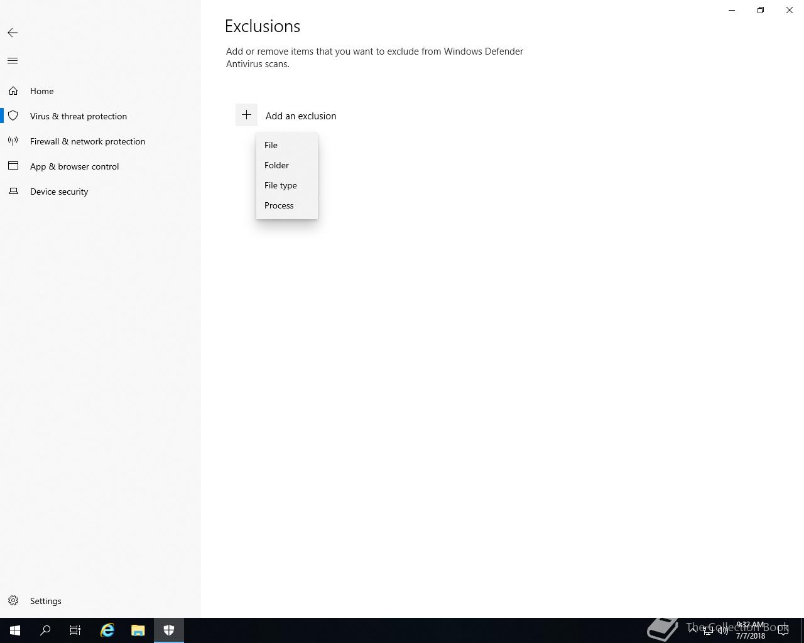Click the Home house icon
The image size is (804, 643).
click(x=13, y=91)
